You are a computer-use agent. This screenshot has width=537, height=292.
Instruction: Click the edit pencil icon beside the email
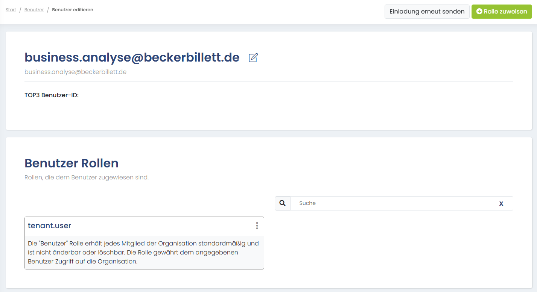point(253,58)
